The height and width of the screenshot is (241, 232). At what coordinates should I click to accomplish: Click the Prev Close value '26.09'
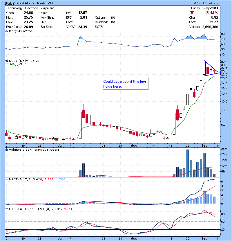pos(28,27)
